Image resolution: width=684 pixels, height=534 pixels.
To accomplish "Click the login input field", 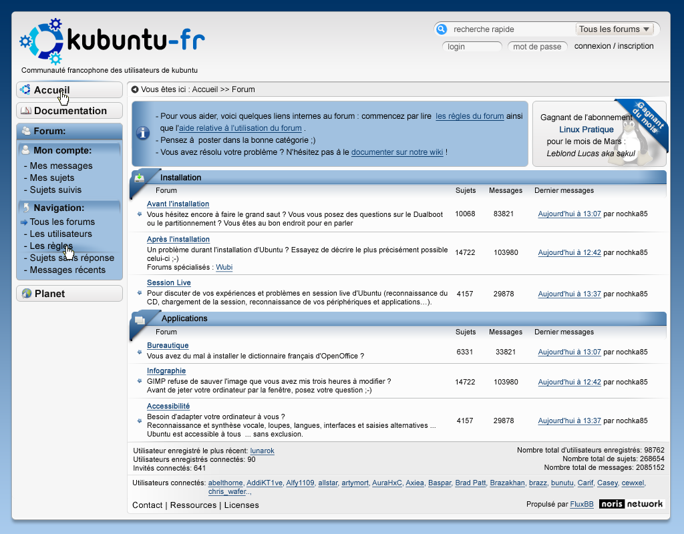I will (x=472, y=47).
